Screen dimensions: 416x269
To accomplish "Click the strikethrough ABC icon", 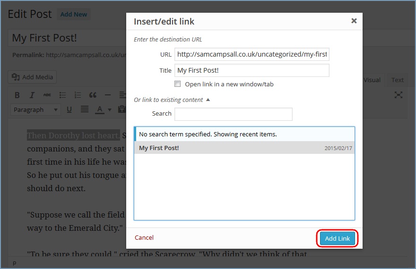I will click(47, 95).
